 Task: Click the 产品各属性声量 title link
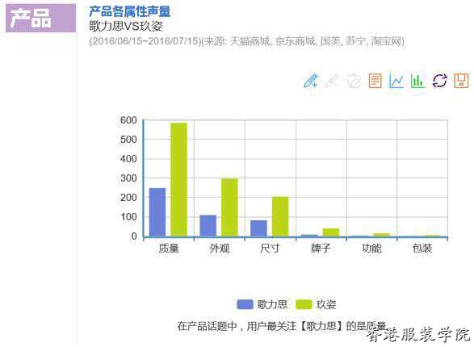[x=130, y=11]
